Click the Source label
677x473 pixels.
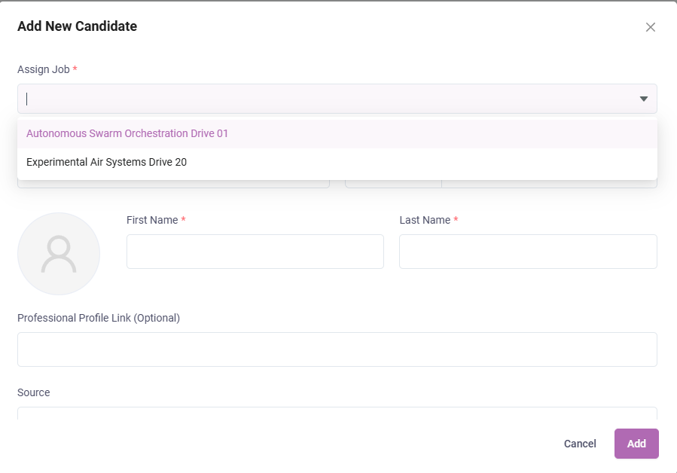pyautogui.click(x=34, y=392)
